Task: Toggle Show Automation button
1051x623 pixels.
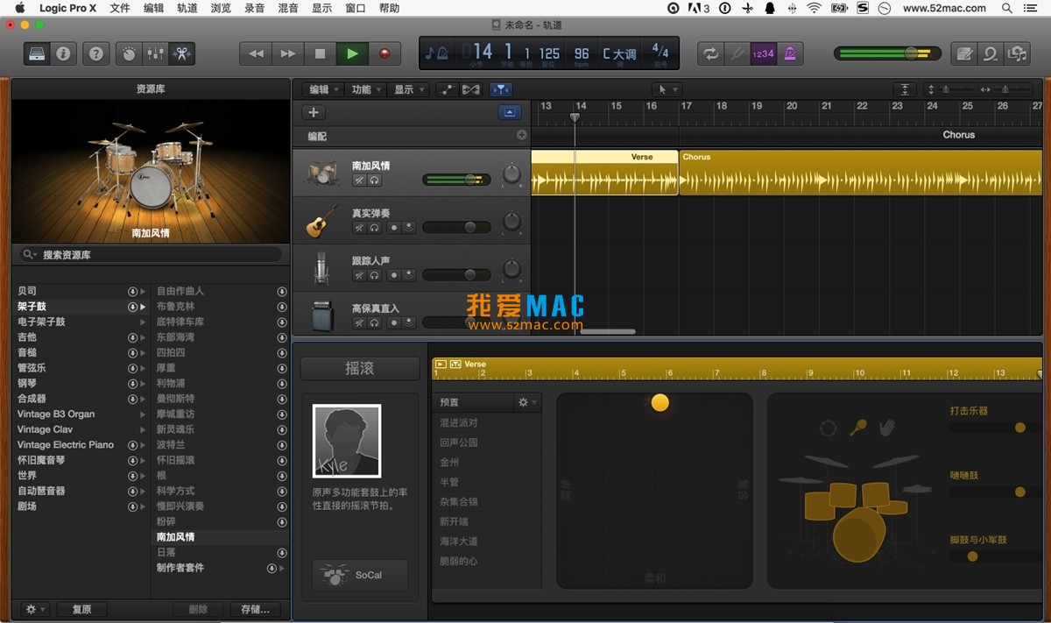Action: pos(447,89)
